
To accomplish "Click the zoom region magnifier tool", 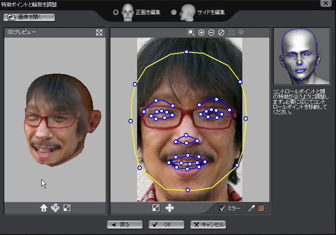I will [x=191, y=33].
